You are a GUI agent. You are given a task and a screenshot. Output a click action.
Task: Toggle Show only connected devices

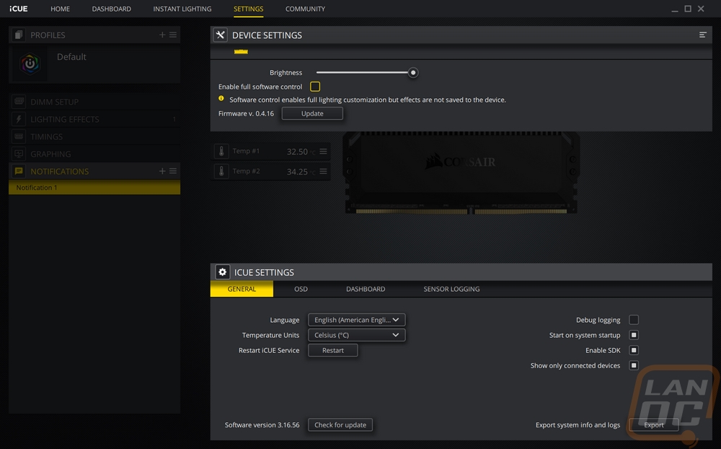point(634,365)
